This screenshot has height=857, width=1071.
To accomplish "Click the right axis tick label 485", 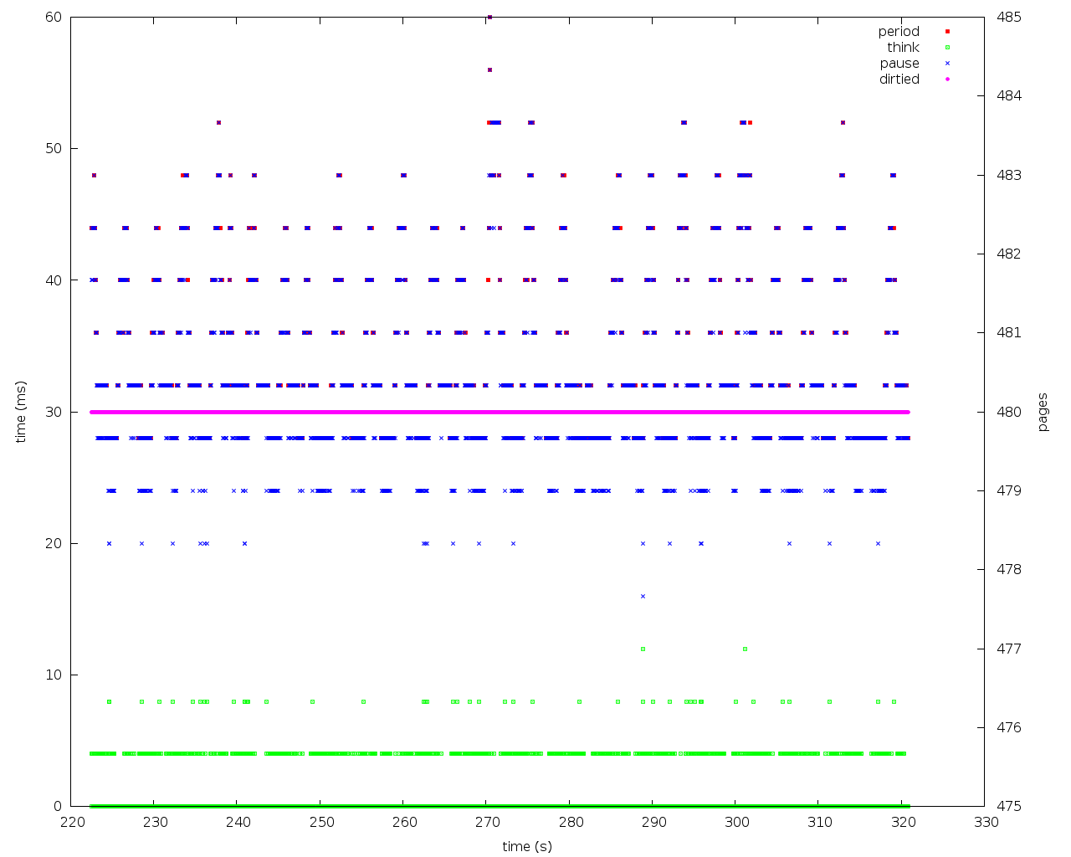I will (1009, 17).
